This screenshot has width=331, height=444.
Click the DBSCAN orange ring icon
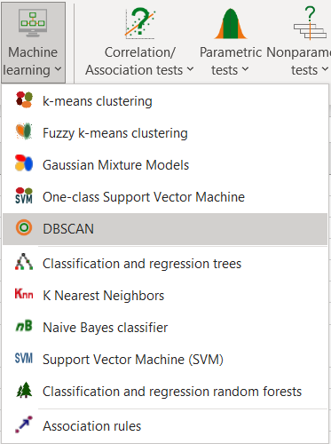pos(24,227)
